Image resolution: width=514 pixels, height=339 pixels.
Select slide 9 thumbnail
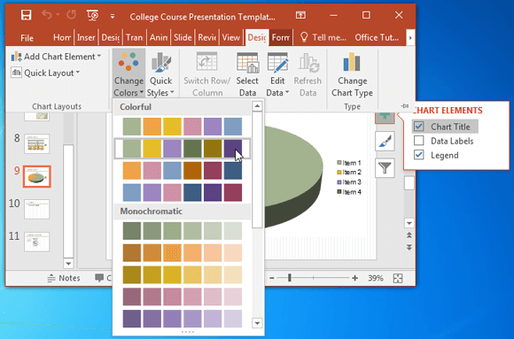[x=36, y=176]
